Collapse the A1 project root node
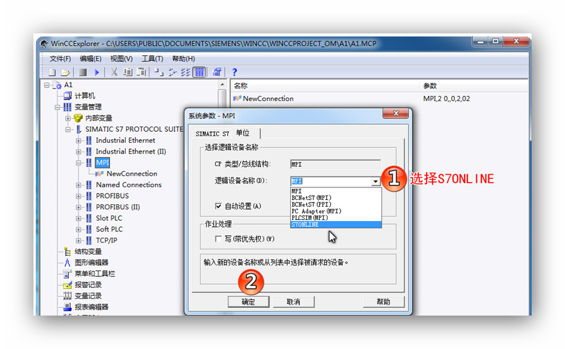The image size is (565, 349). coord(47,85)
